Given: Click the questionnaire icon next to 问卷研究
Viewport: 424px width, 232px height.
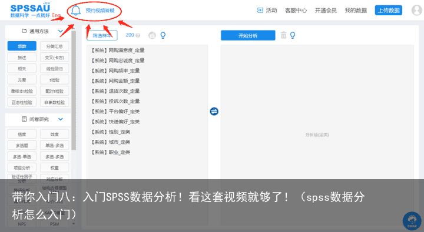Looking at the screenshot, I should pos(24,119).
